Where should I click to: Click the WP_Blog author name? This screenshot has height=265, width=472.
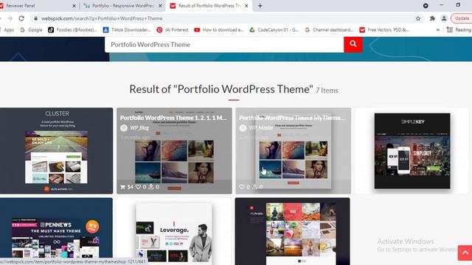click(139, 127)
